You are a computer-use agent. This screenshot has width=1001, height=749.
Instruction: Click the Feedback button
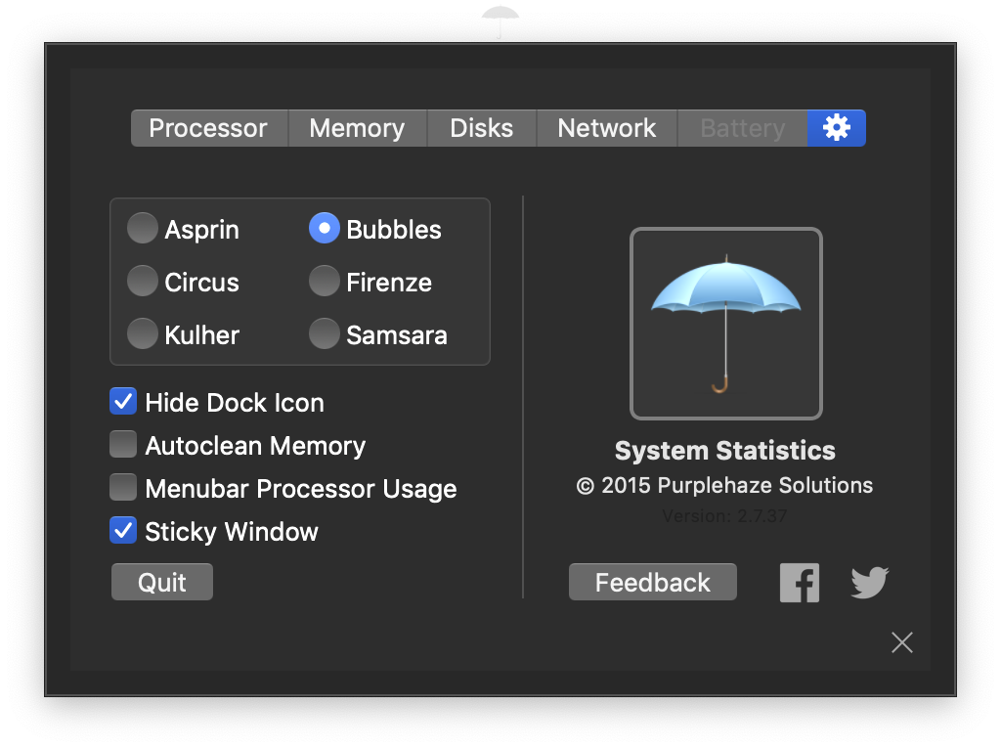(652, 583)
